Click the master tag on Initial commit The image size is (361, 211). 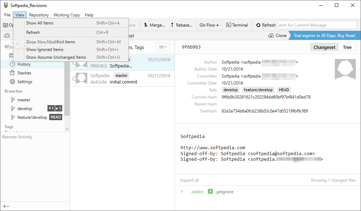pos(121,75)
